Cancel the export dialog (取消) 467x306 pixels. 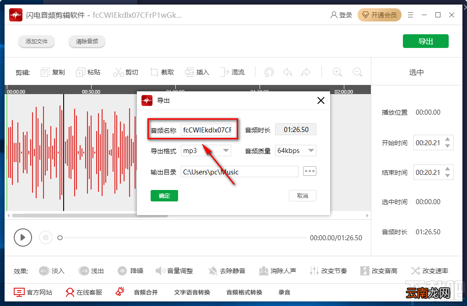(x=303, y=196)
